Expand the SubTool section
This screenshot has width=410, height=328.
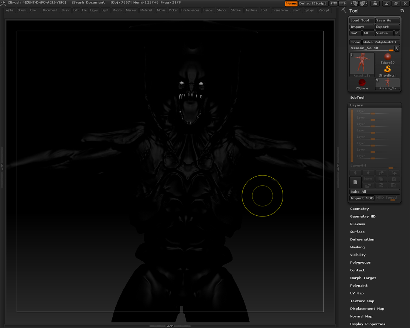click(357, 98)
